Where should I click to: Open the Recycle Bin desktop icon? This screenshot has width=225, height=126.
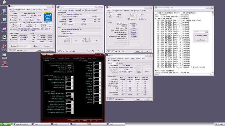click(4, 20)
